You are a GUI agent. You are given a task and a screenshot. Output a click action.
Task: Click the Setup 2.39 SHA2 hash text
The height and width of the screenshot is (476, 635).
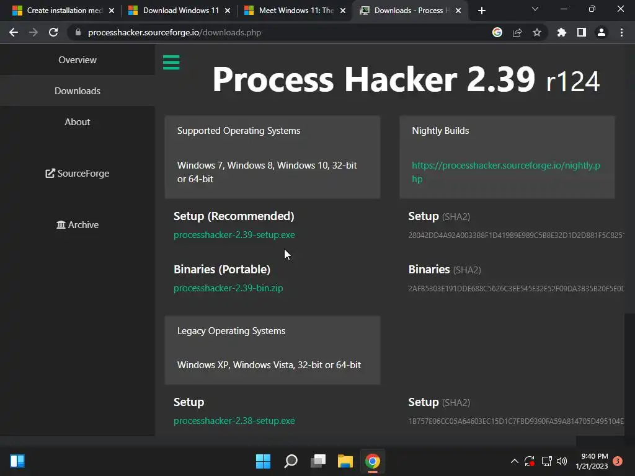pos(516,235)
